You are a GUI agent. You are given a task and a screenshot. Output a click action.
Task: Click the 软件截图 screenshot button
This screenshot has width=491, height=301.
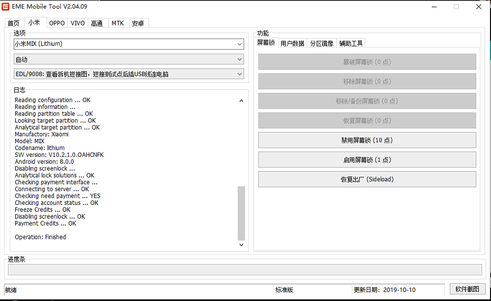point(468,289)
